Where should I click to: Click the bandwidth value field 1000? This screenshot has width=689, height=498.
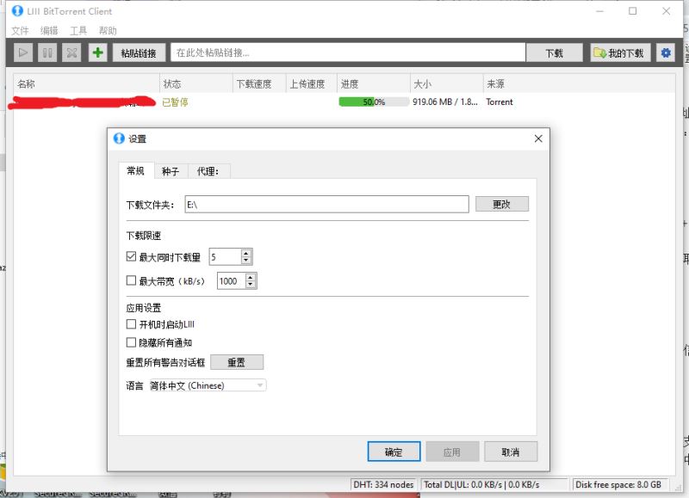point(232,281)
